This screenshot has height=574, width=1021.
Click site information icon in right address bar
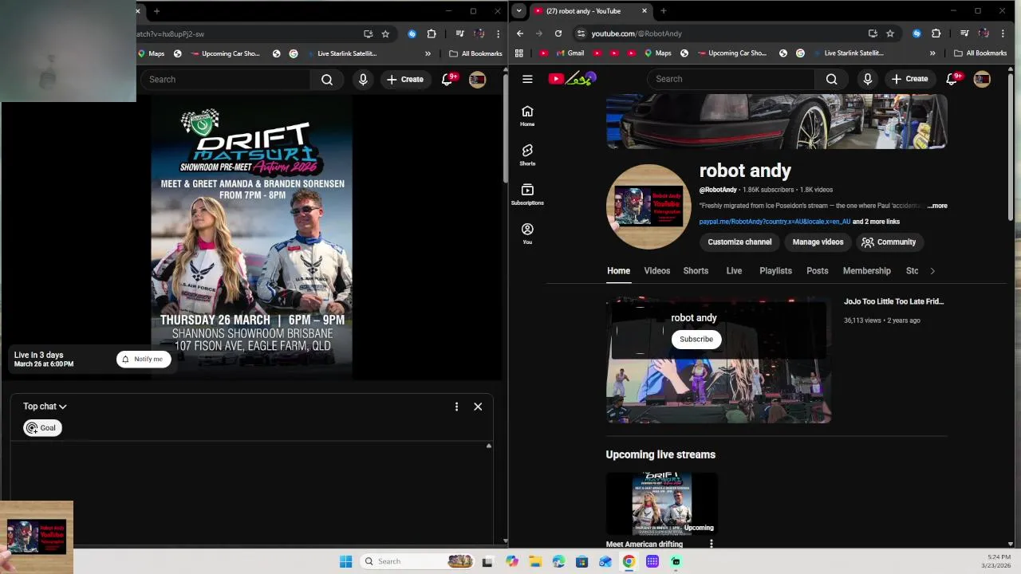point(581,33)
